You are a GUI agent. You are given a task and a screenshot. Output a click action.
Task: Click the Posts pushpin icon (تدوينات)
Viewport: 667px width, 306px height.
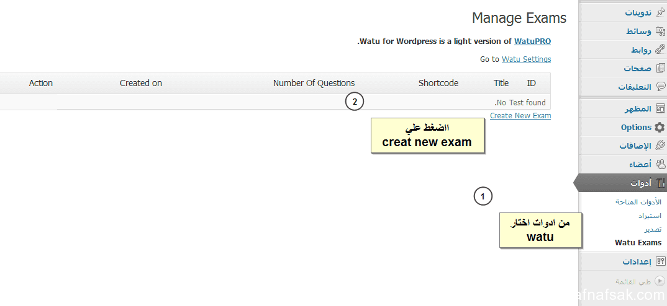[x=660, y=12]
